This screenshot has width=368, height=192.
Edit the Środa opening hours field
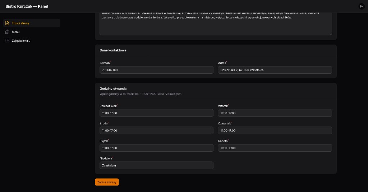pos(157,131)
